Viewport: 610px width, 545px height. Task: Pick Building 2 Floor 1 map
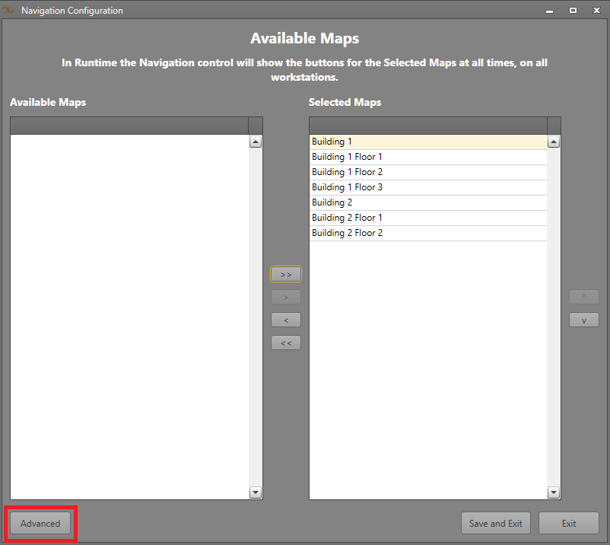point(427,218)
